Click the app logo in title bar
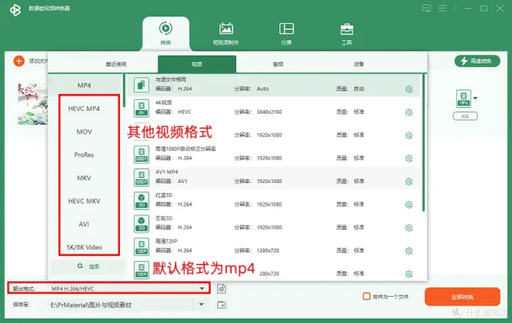512x323 pixels. (x=15, y=9)
